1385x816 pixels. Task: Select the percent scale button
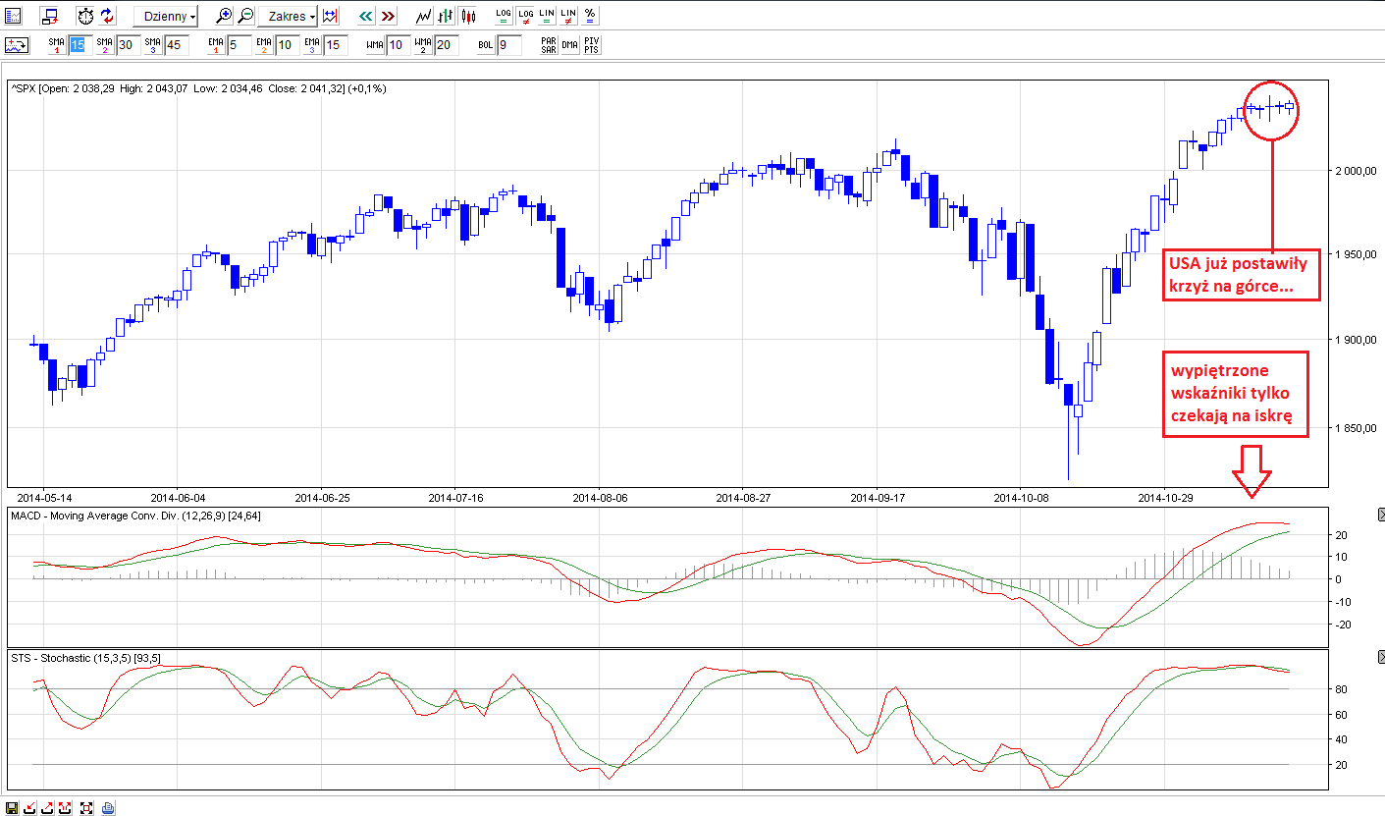click(x=589, y=16)
